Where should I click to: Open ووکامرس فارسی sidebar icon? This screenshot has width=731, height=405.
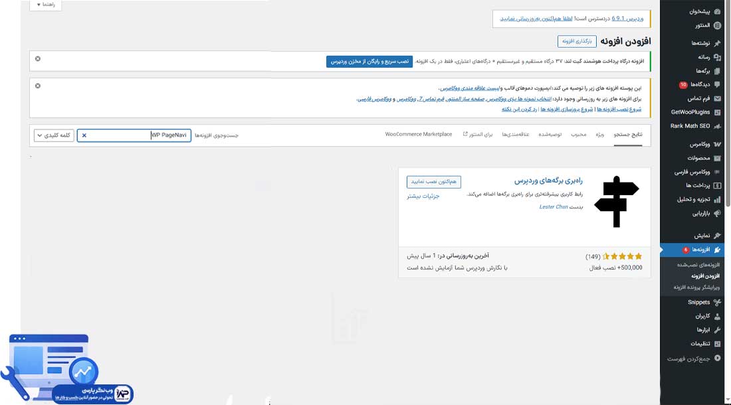pyautogui.click(x=717, y=172)
